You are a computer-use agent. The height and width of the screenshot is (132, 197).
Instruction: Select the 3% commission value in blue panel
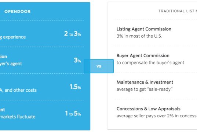[77, 60]
